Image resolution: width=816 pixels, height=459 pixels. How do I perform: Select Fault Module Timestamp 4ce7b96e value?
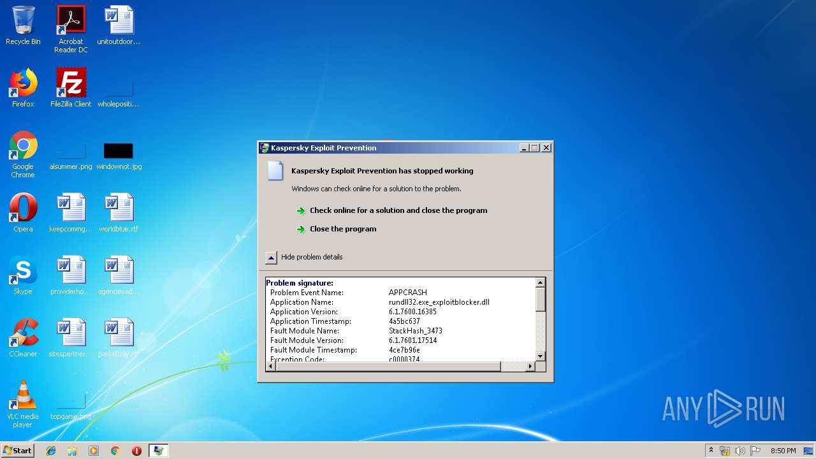[404, 350]
